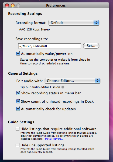Click the yellow minimize window button

point(13,5)
